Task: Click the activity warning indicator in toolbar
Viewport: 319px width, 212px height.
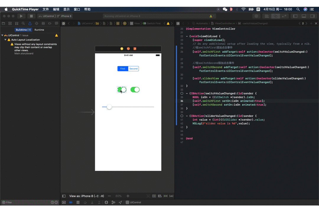Action: 211,16
